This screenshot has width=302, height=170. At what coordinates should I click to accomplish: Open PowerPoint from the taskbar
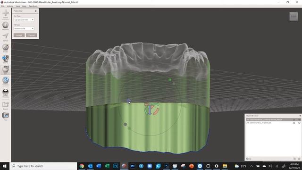tap(191, 166)
